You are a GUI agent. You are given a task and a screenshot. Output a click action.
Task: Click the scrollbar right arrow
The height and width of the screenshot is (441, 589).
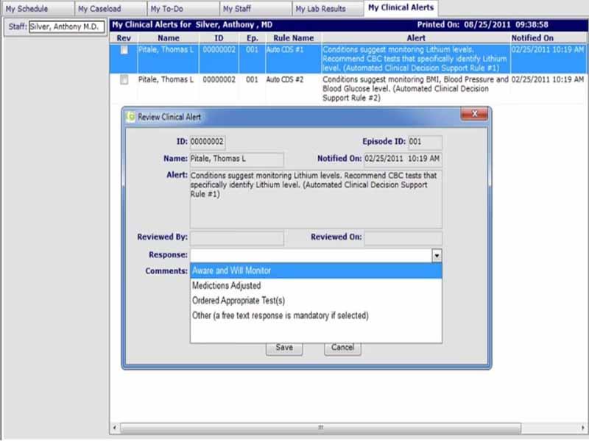click(582, 428)
